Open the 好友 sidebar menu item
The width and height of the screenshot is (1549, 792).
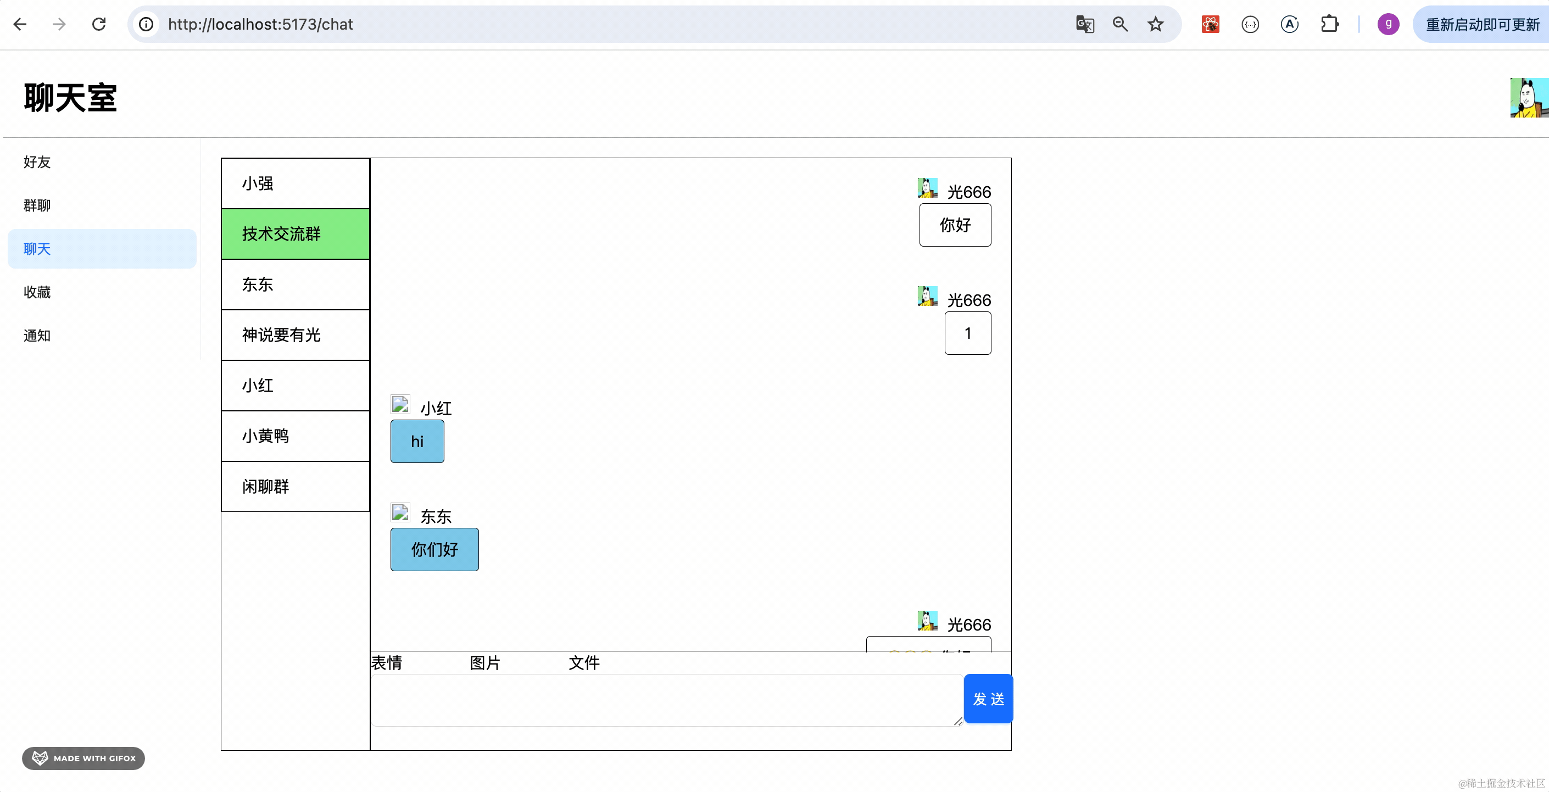[37, 162]
